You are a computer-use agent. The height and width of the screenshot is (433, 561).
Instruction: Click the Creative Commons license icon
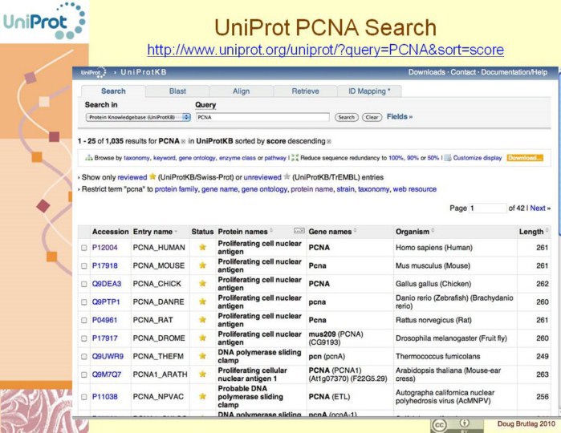click(x=439, y=425)
